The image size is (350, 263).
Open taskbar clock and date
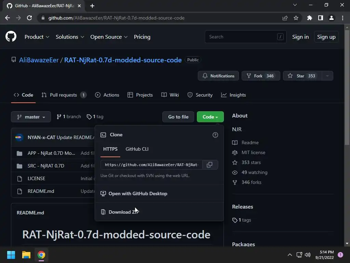325,255
